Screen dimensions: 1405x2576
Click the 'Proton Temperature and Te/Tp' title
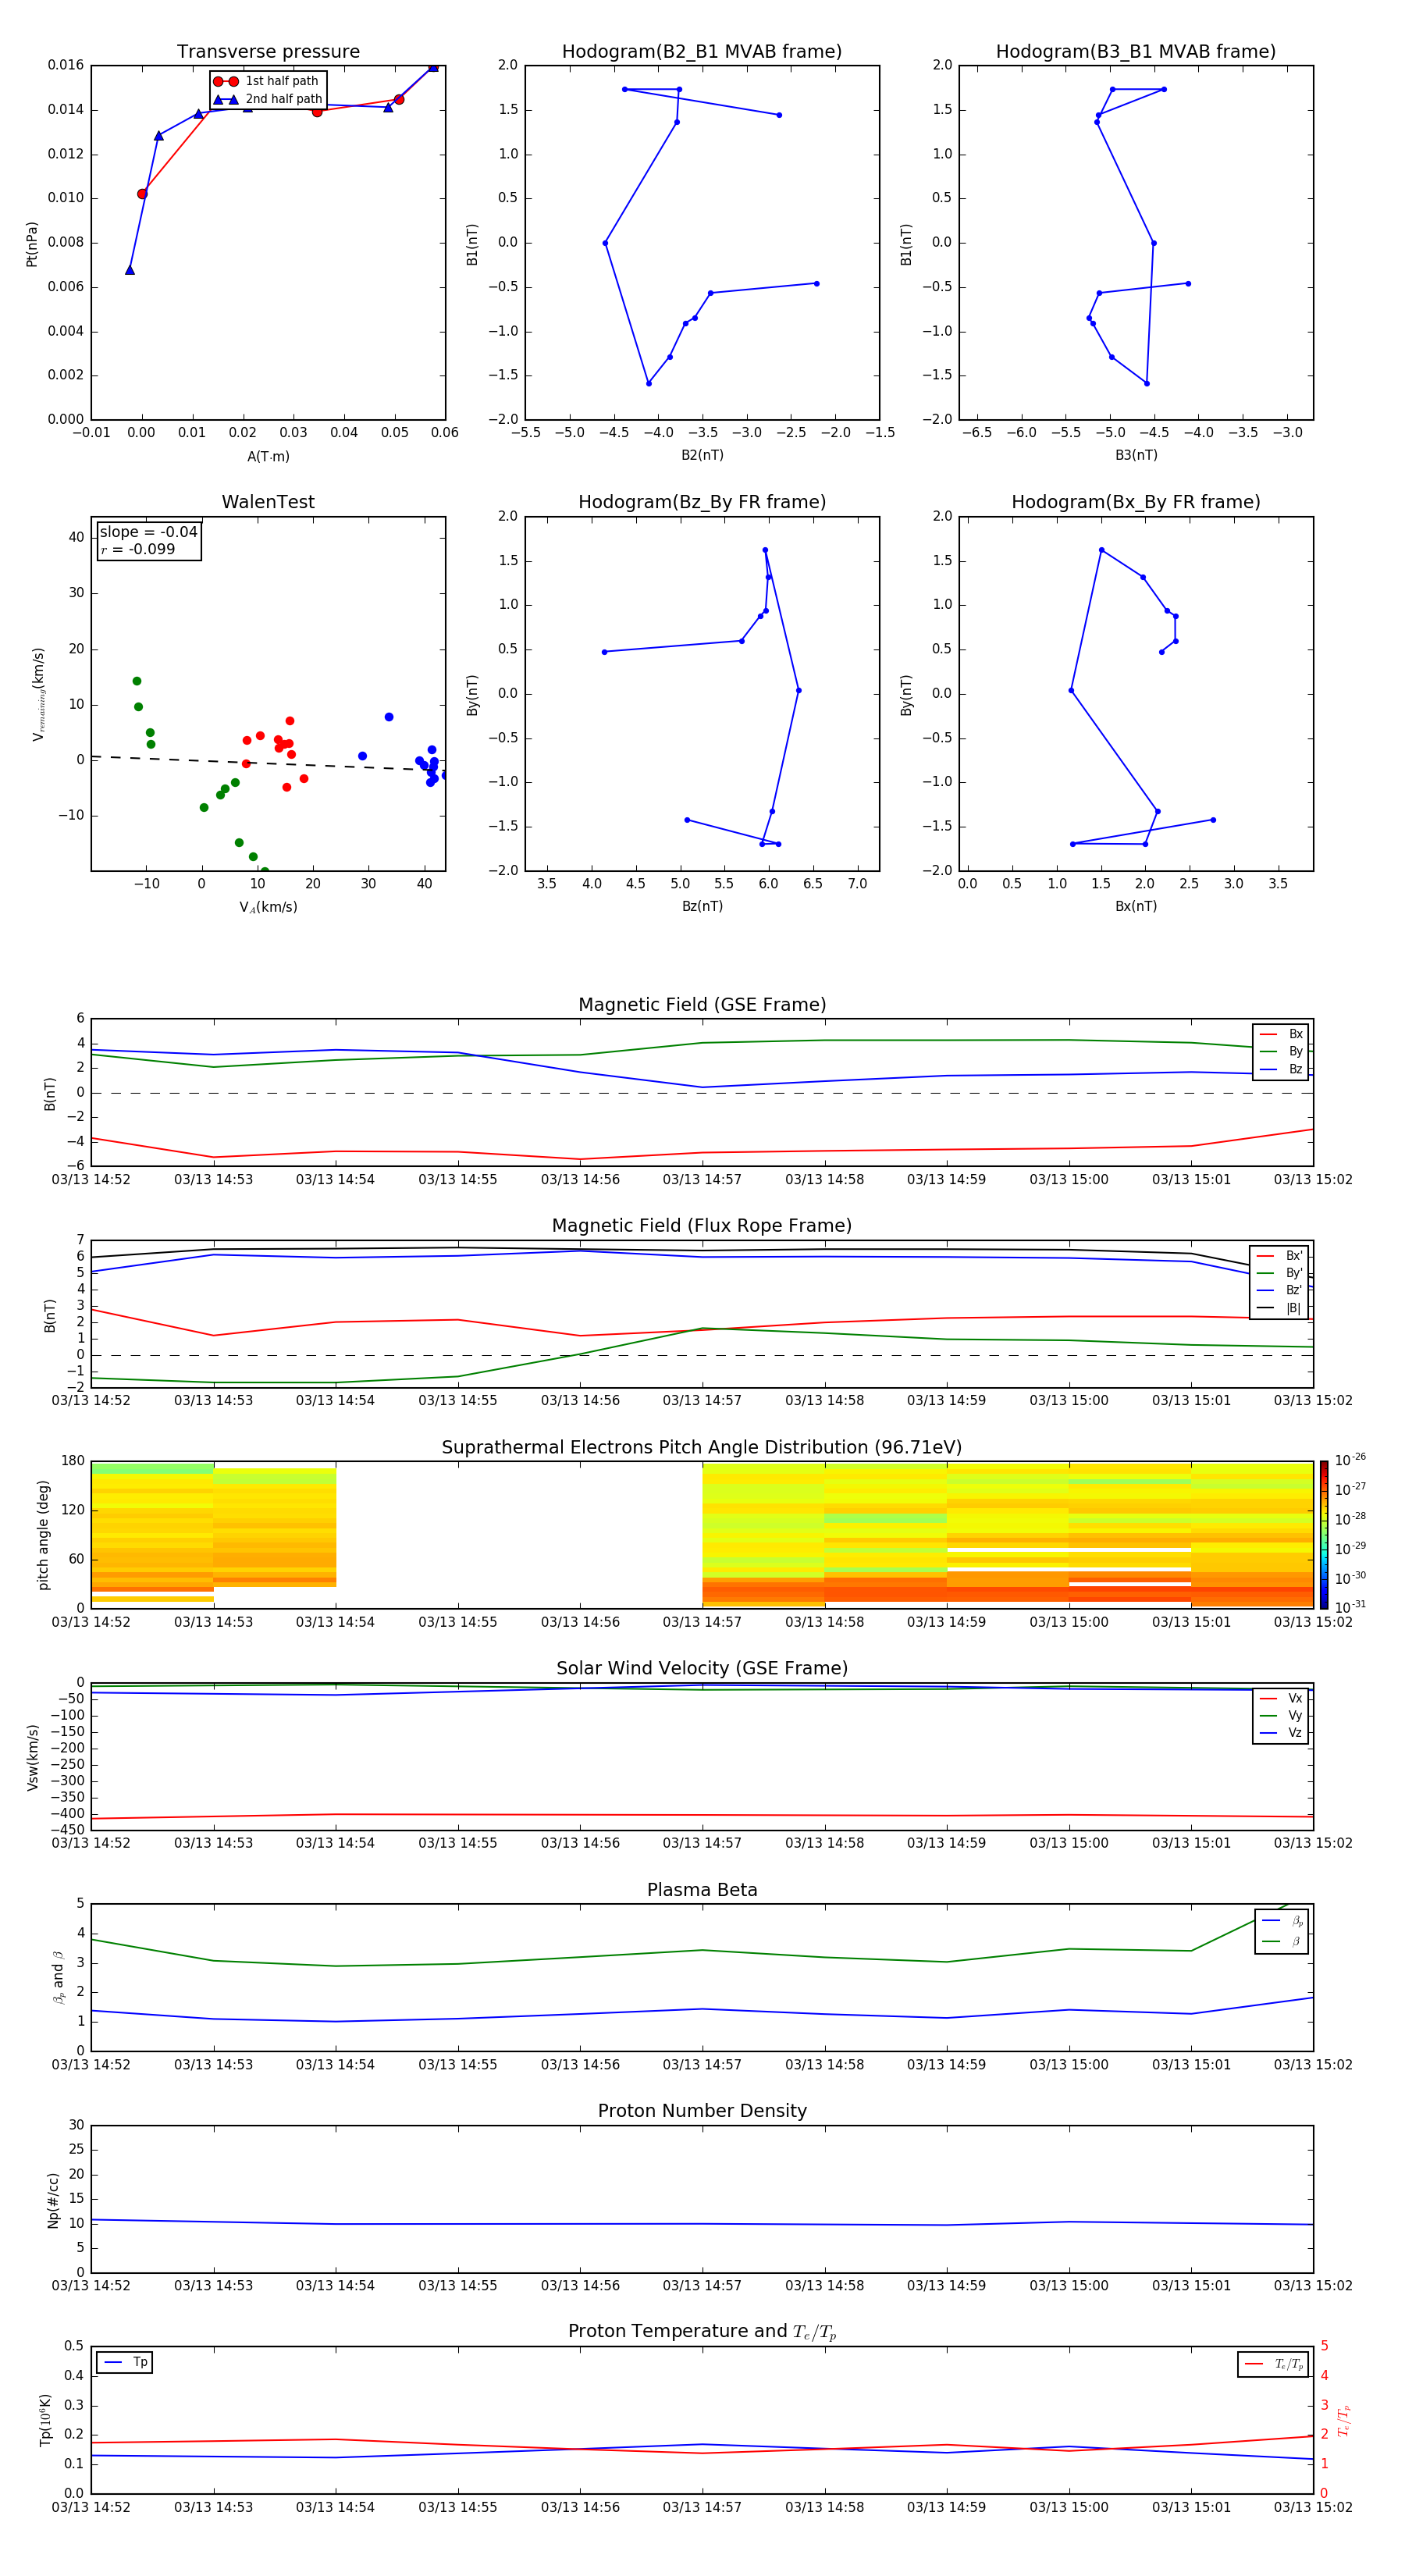coord(702,2332)
